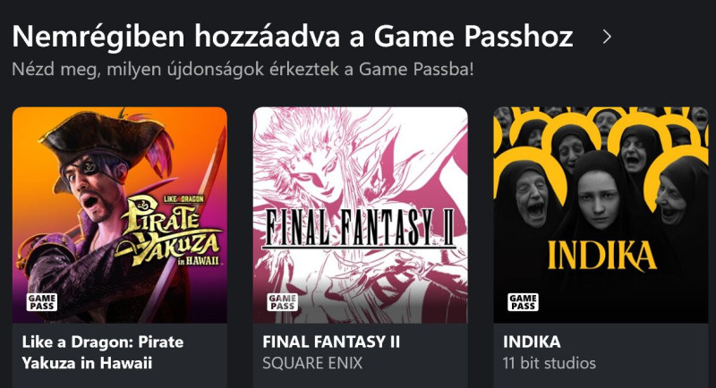The image size is (716, 388).
Task: Click the yellow INDIKA logo on cover
Action: (x=601, y=256)
